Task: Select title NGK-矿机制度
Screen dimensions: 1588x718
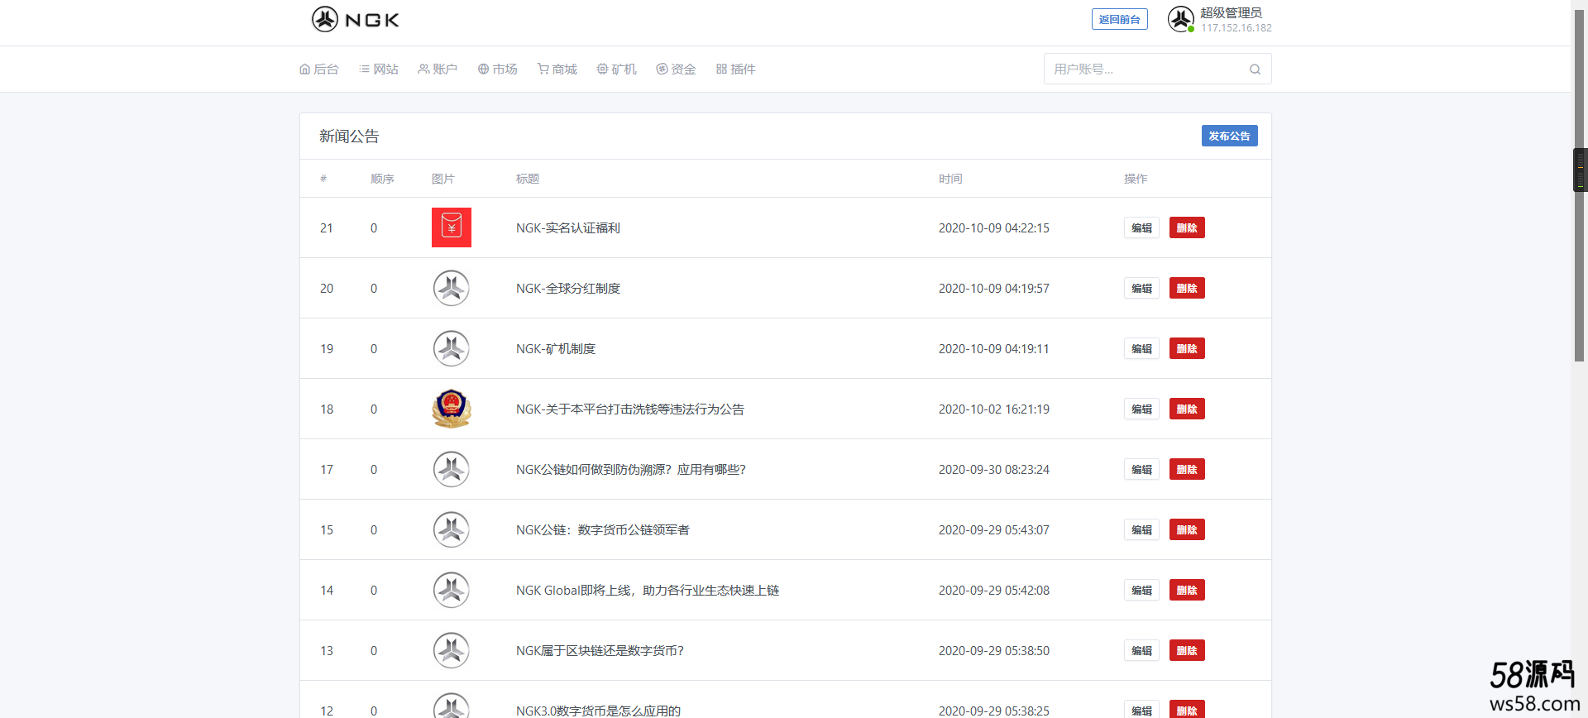Action: (x=556, y=348)
